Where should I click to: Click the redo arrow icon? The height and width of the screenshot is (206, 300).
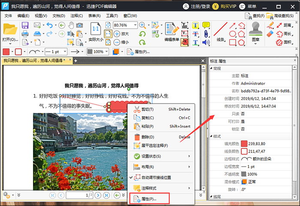pos(49,34)
